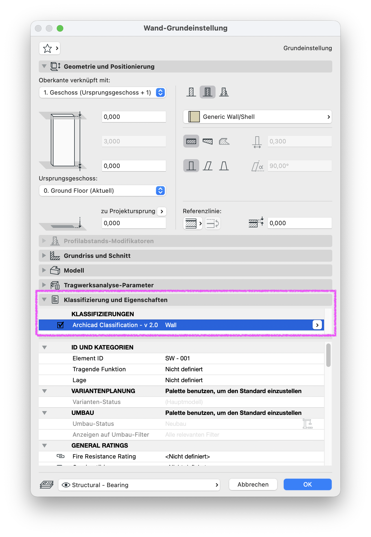The image size is (371, 537).
Task: Select the complex profile structure icon
Action: click(224, 92)
